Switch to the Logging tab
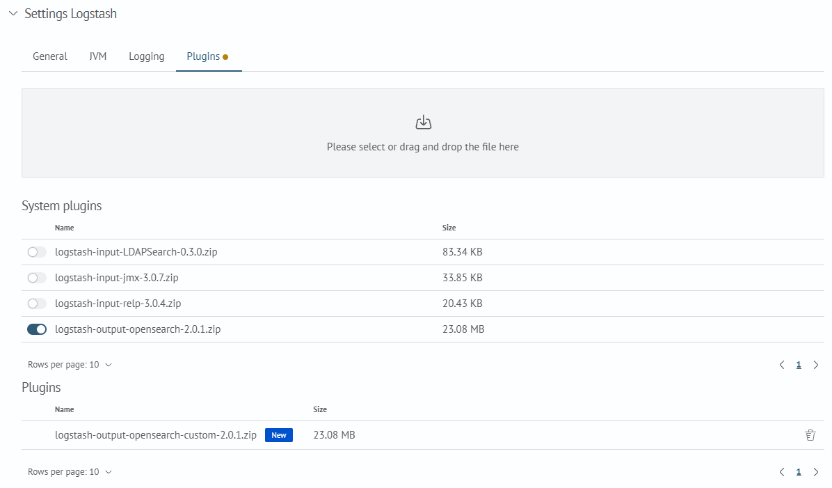Viewport: 832px width, 488px height. [x=146, y=56]
